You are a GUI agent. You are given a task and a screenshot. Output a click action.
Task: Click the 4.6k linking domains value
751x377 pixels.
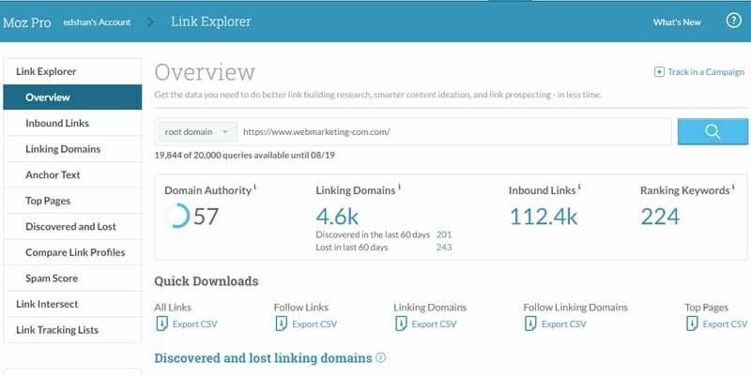(337, 217)
